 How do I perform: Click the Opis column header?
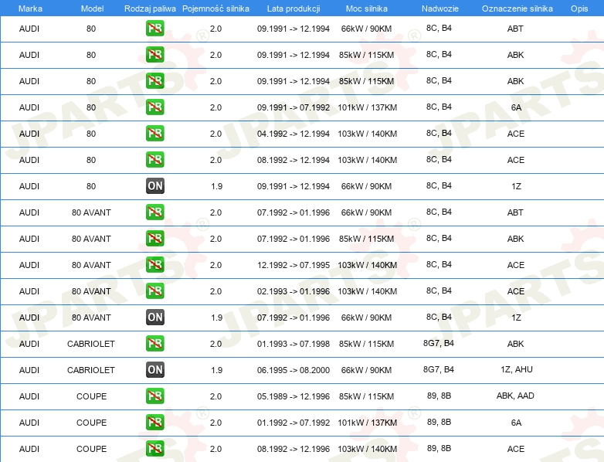pos(579,8)
